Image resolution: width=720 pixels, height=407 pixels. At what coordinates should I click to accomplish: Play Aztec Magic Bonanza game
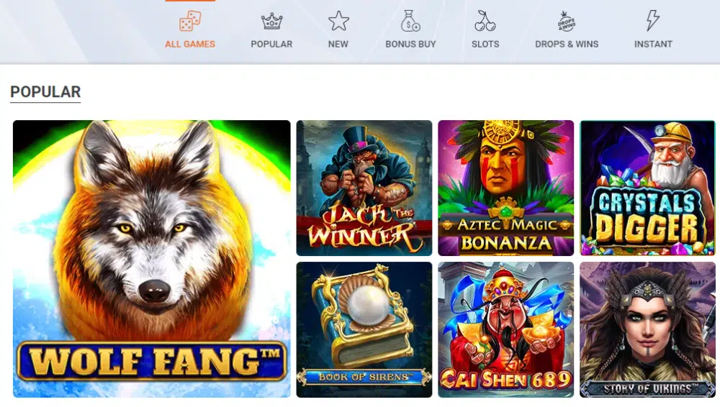click(x=505, y=188)
